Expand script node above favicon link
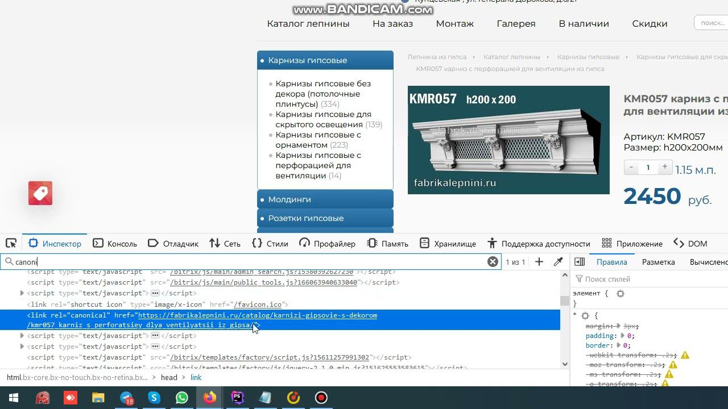Screen dimensions: 728x409 coord(22,293)
